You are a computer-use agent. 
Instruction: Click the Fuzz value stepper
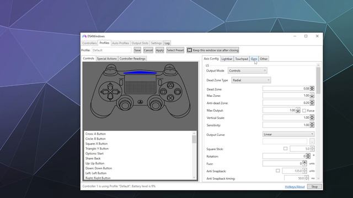tap(304, 163)
